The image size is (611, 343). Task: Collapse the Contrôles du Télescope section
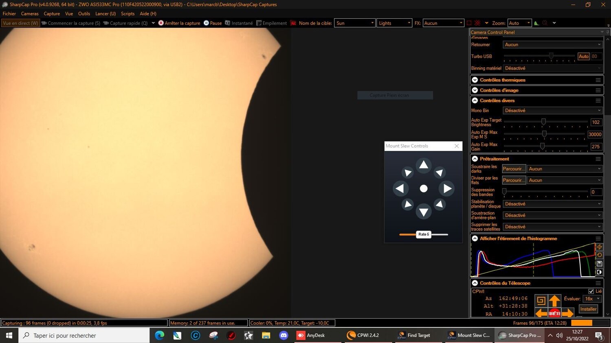475,283
